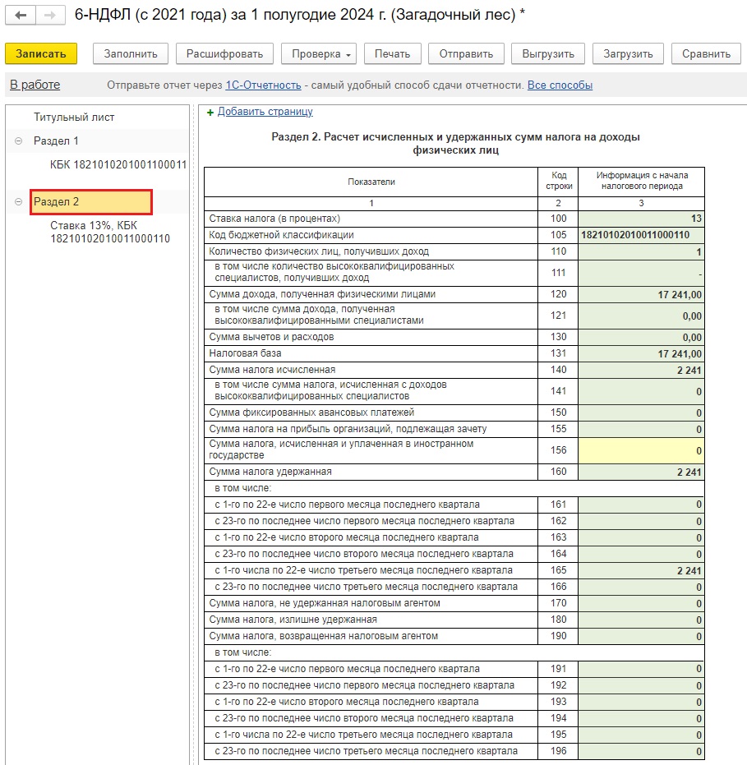Click the 'Ставка налога (в процентах)' row label
Viewport: 747px width, 765px height.
coord(274,219)
